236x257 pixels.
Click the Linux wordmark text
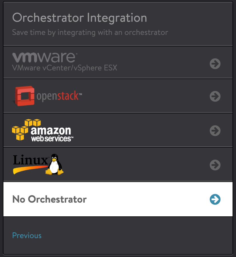point(31,160)
